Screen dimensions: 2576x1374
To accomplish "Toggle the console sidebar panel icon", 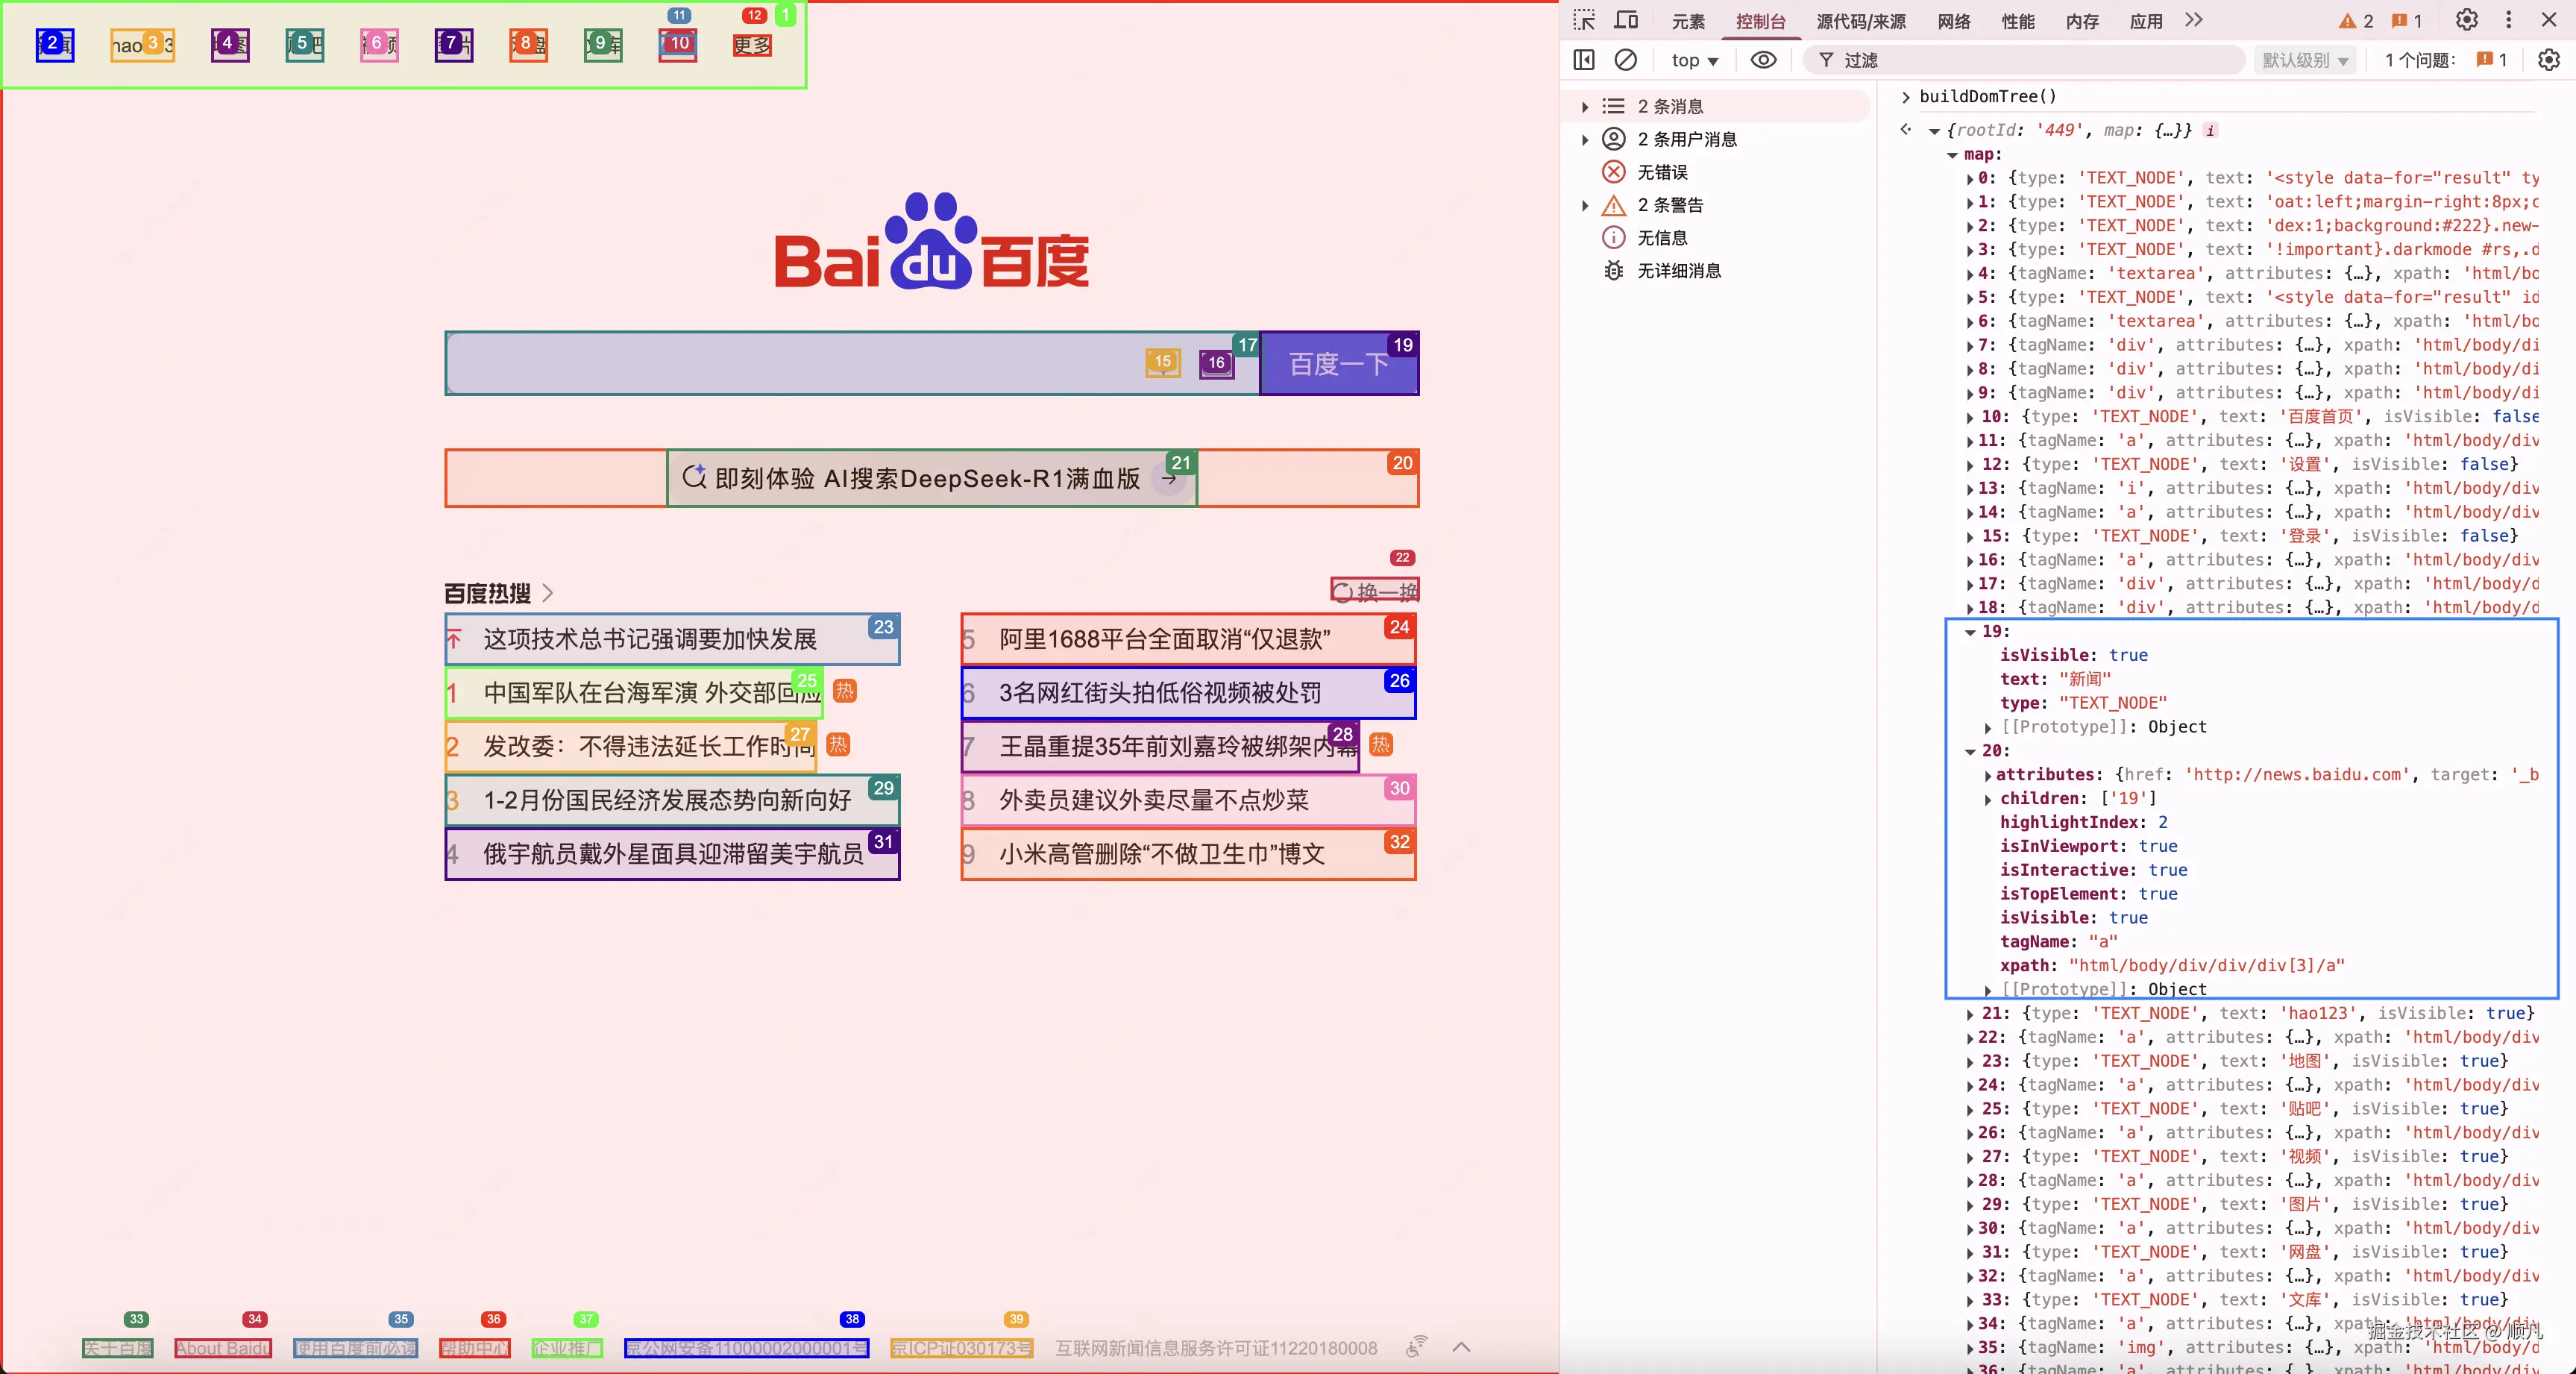I will [x=1584, y=60].
